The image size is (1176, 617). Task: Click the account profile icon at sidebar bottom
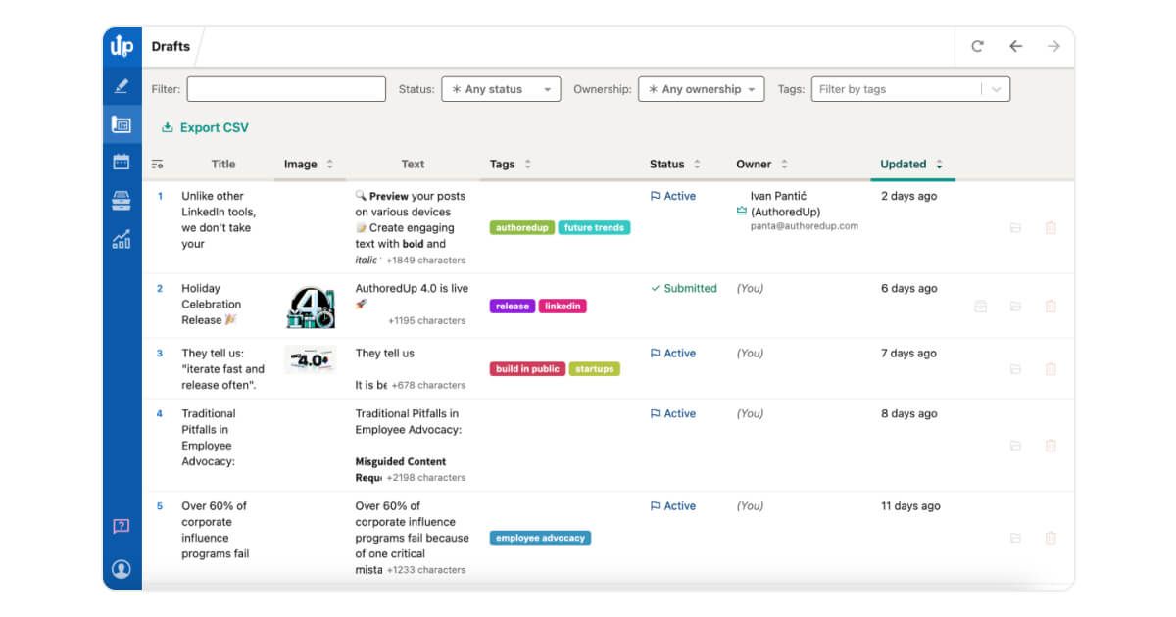(x=121, y=566)
